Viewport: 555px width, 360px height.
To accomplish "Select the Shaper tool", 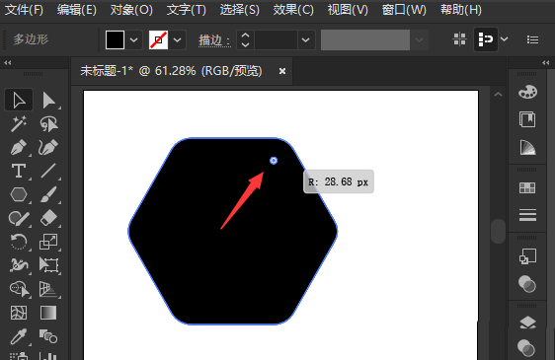I will pyautogui.click(x=19, y=218).
